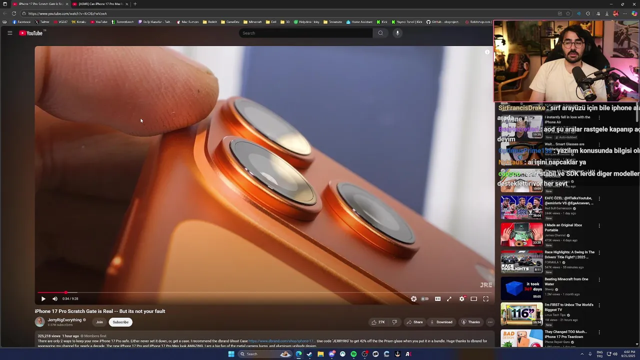This screenshot has width=640, height=360.
Task: Subscribe to JerryRigEverything
Action: tap(120, 322)
